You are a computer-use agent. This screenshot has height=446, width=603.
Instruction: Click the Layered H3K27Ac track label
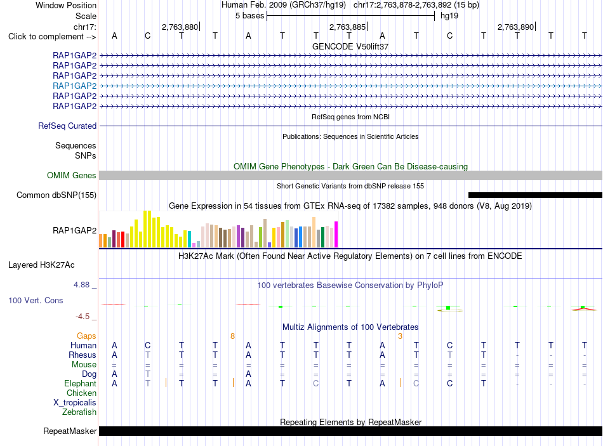coord(41,265)
